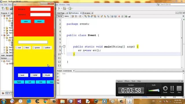
Task: Click the New Project icon in NetBeans toolbar
Action: coord(7,8)
